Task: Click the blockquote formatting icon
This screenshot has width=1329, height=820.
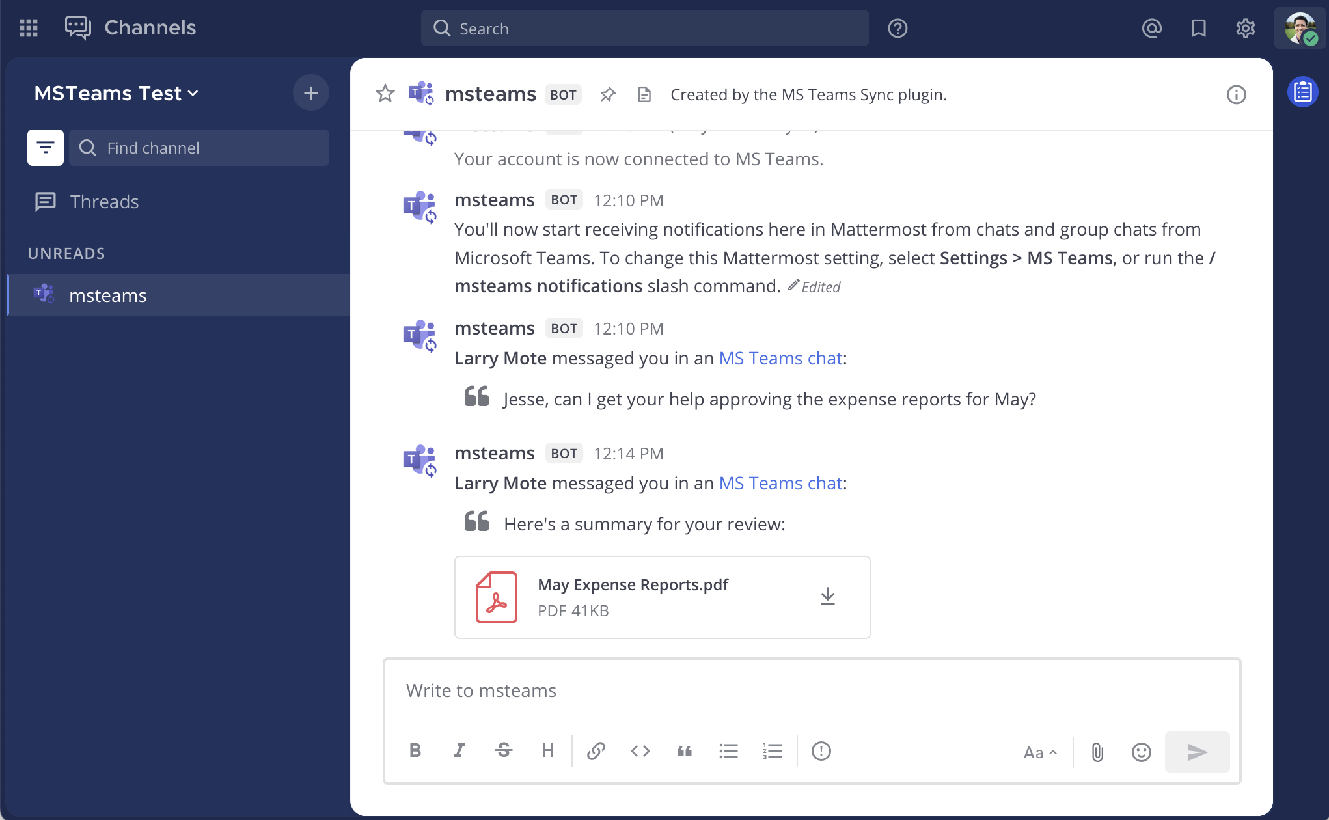Action: coord(683,750)
